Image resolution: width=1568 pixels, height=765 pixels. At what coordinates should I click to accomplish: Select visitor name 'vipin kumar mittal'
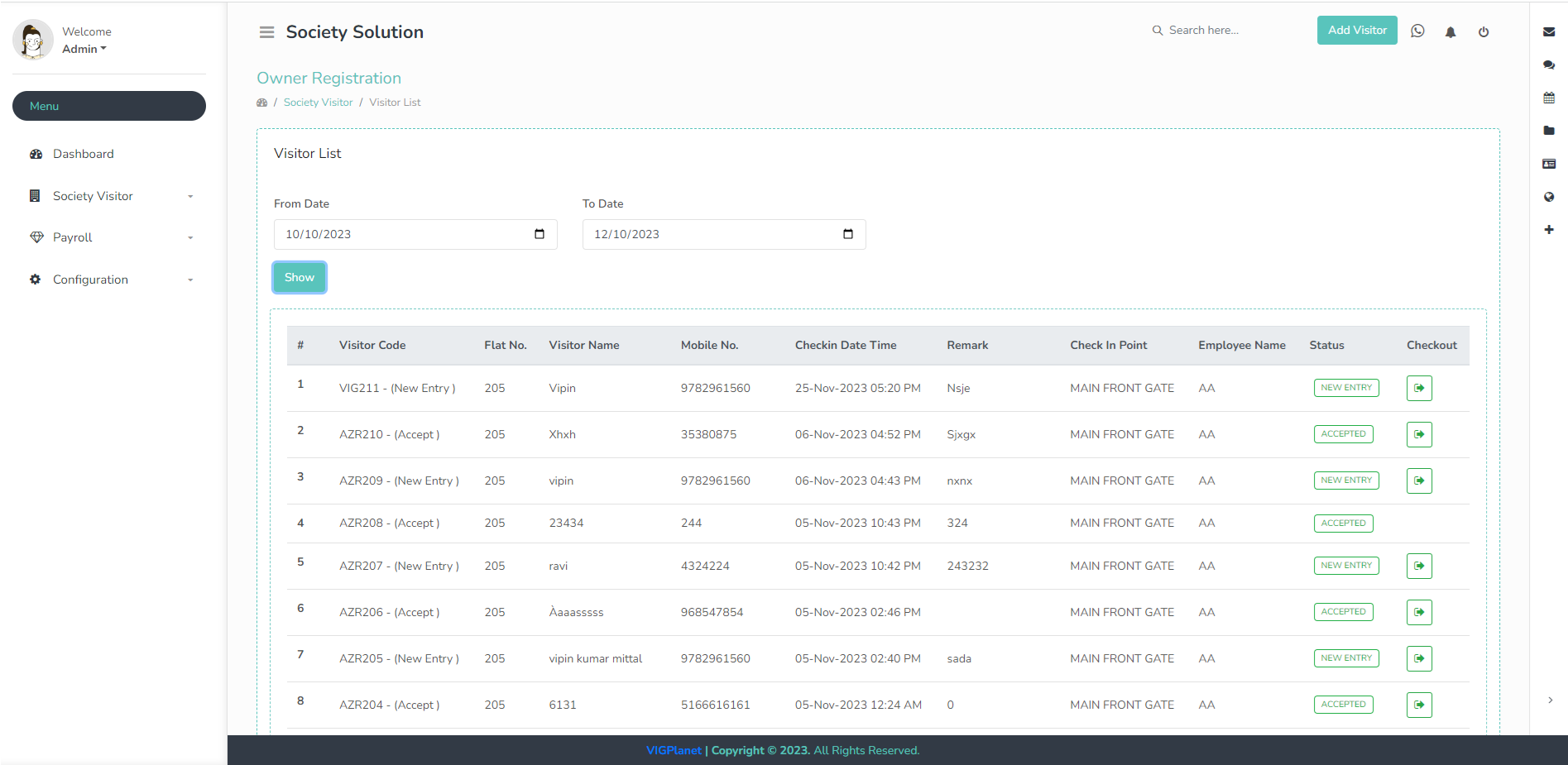pos(595,658)
